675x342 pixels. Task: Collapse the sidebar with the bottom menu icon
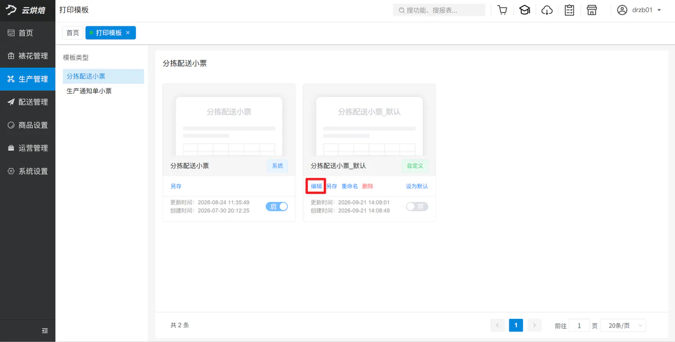45,330
